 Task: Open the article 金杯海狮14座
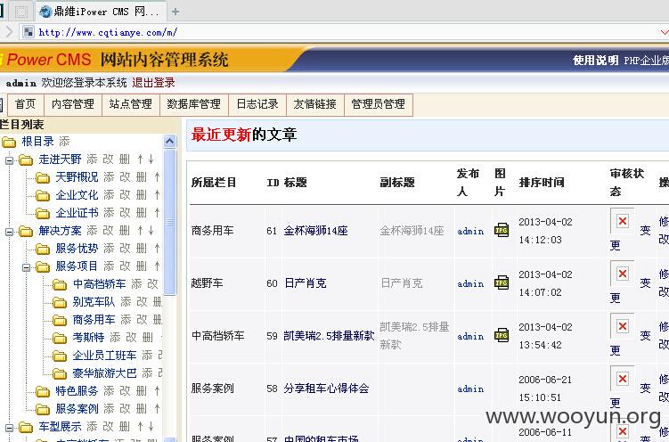pyautogui.click(x=315, y=231)
